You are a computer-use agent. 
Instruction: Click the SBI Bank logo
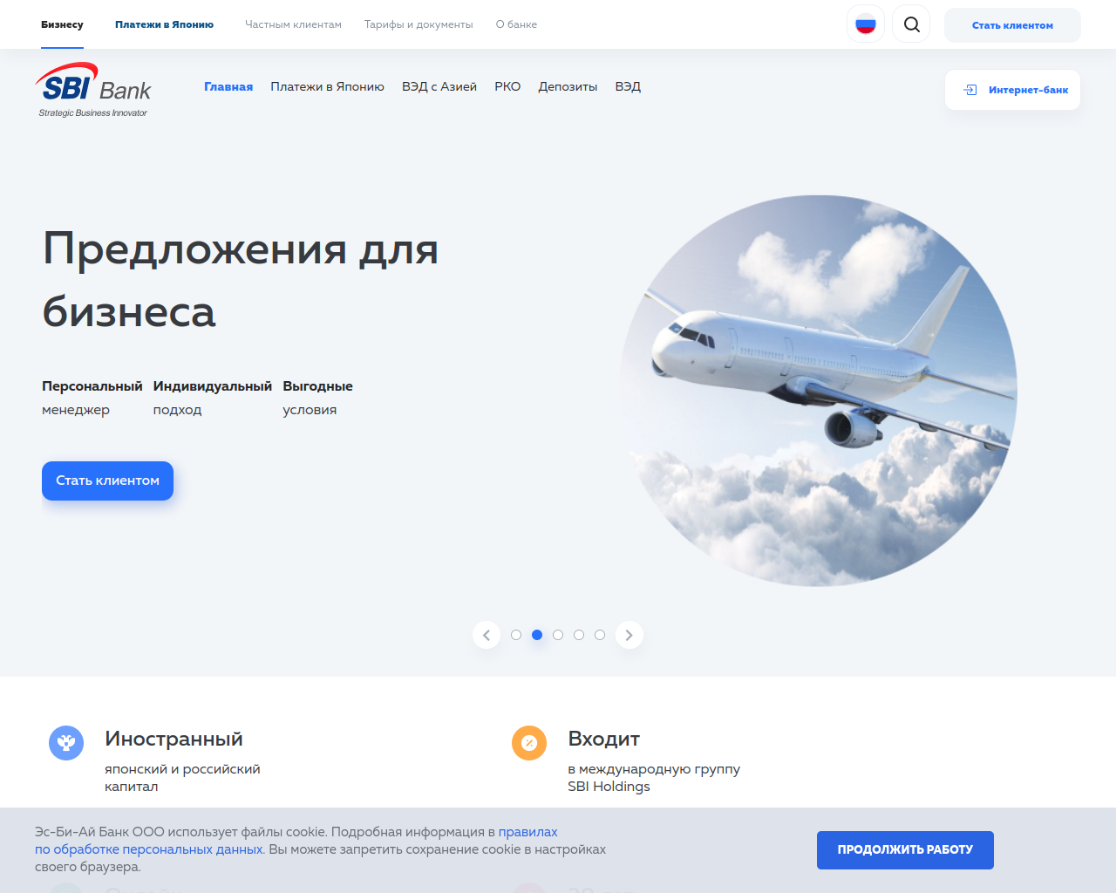(x=93, y=90)
